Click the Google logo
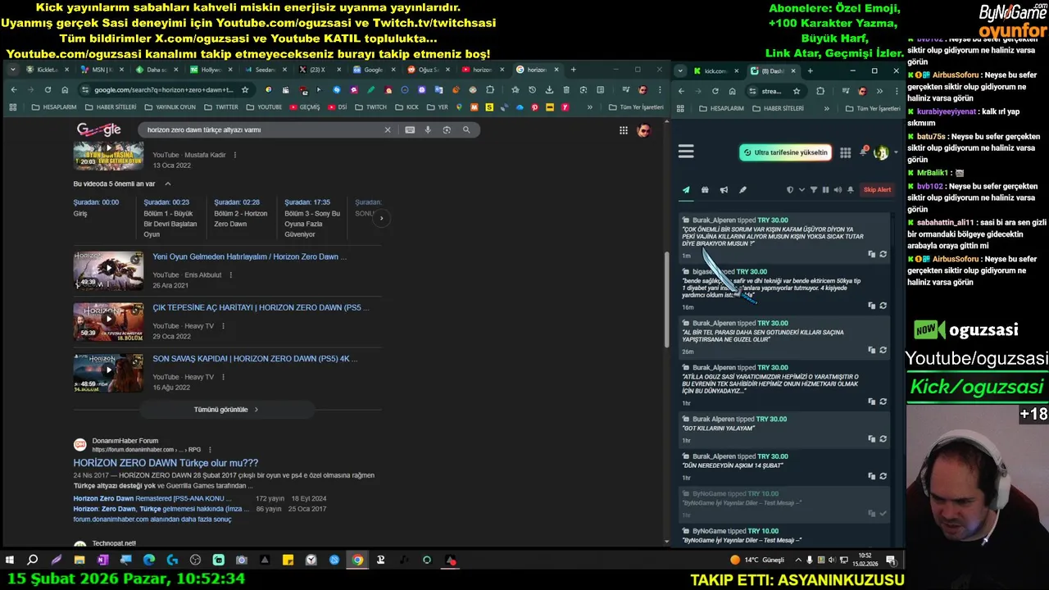The width and height of the screenshot is (1049, 590). pos(98,129)
